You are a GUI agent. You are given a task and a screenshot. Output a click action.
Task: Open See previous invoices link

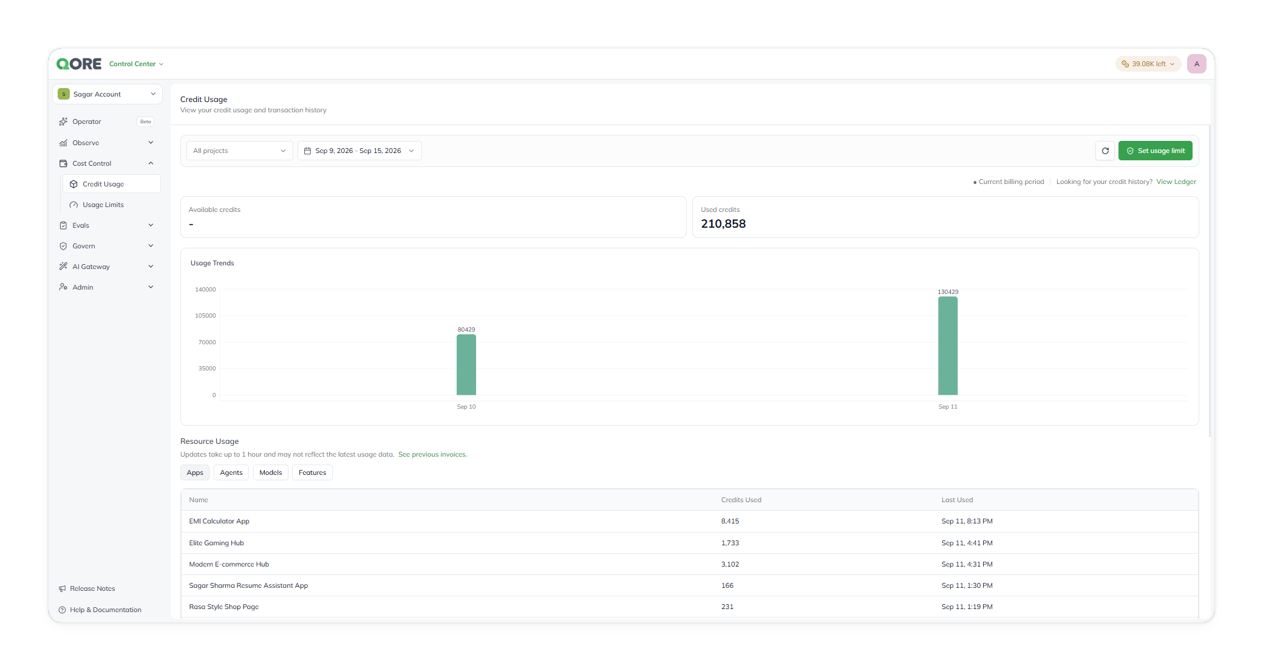(x=432, y=454)
